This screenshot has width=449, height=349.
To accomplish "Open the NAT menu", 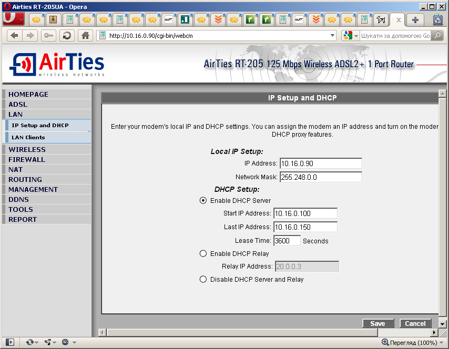I will tap(47, 169).
